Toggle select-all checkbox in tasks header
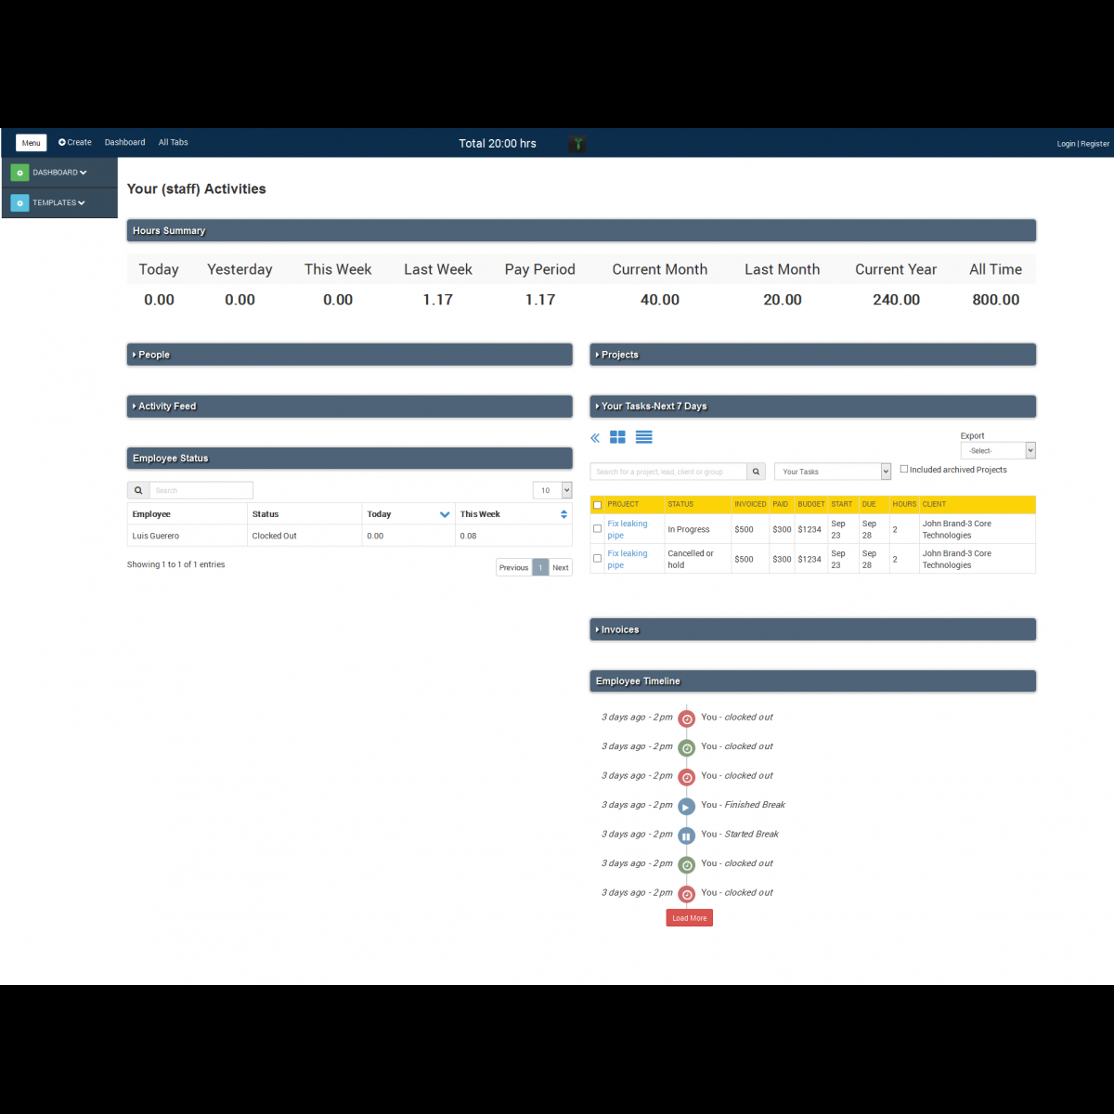This screenshot has width=1114, height=1114. pyautogui.click(x=597, y=505)
